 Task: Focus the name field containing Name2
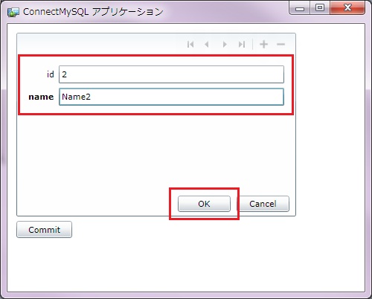click(171, 97)
